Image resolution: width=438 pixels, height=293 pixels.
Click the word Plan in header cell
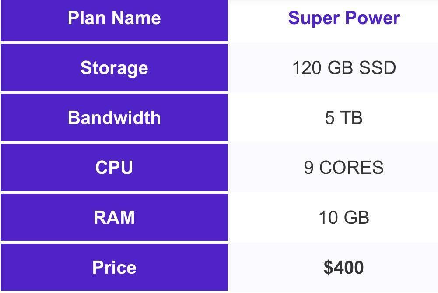point(87,18)
